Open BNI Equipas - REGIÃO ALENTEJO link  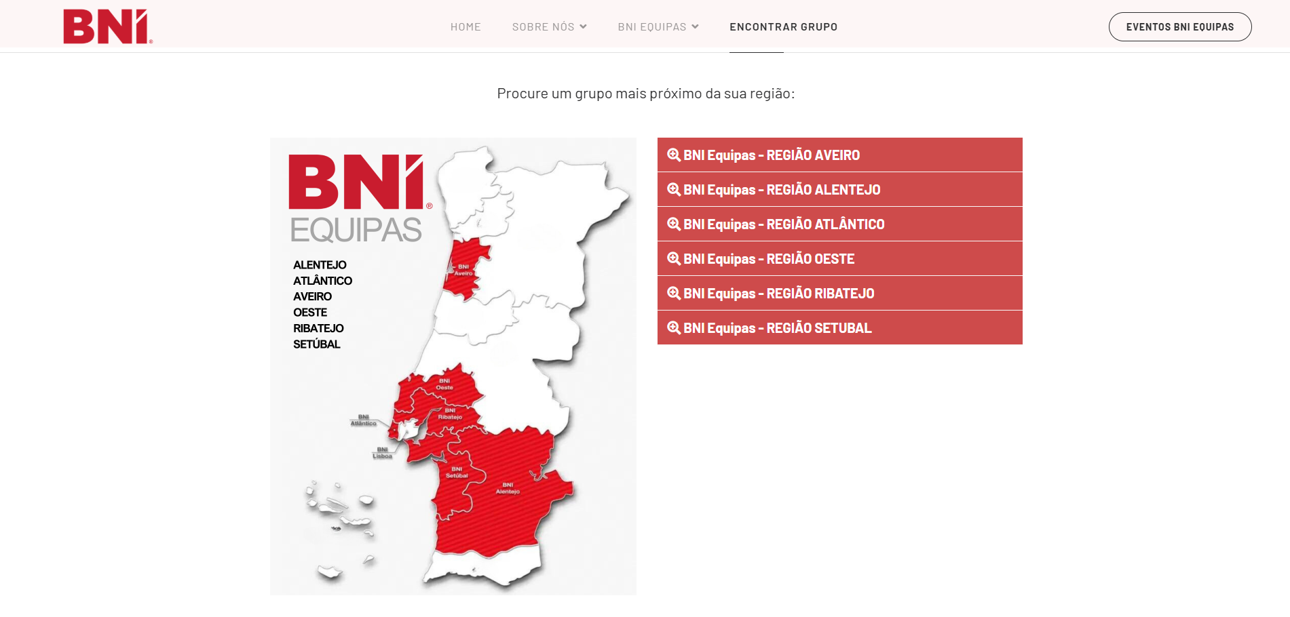click(x=840, y=189)
